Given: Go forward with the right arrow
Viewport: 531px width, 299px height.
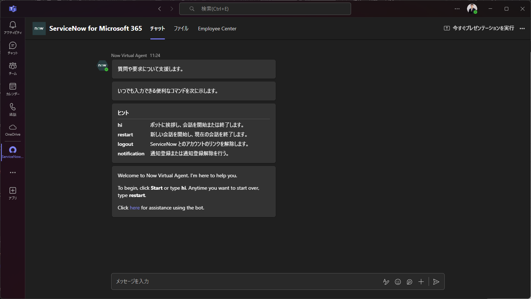Looking at the screenshot, I should pyautogui.click(x=172, y=9).
